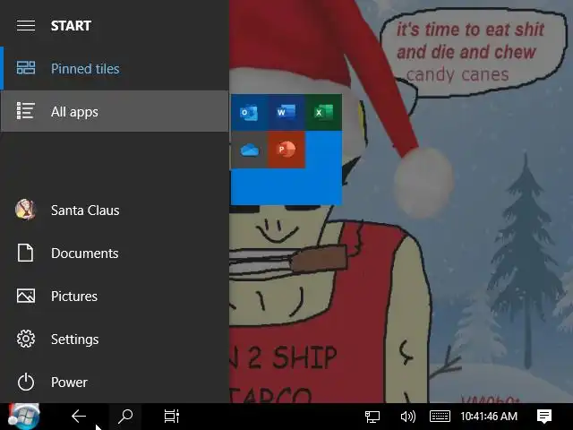Viewport: 573px width, 430px height.
Task: Launch the OneDrive tile
Action: 249,150
